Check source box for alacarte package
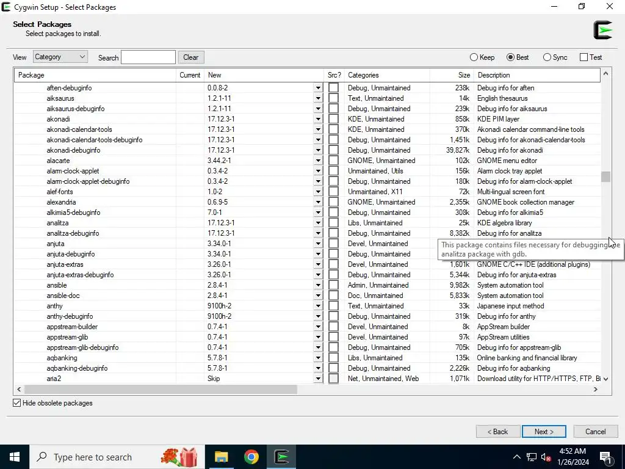 pos(333,161)
